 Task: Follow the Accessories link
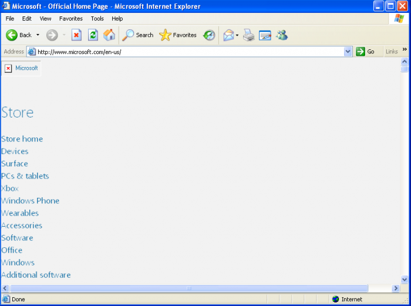(22, 226)
